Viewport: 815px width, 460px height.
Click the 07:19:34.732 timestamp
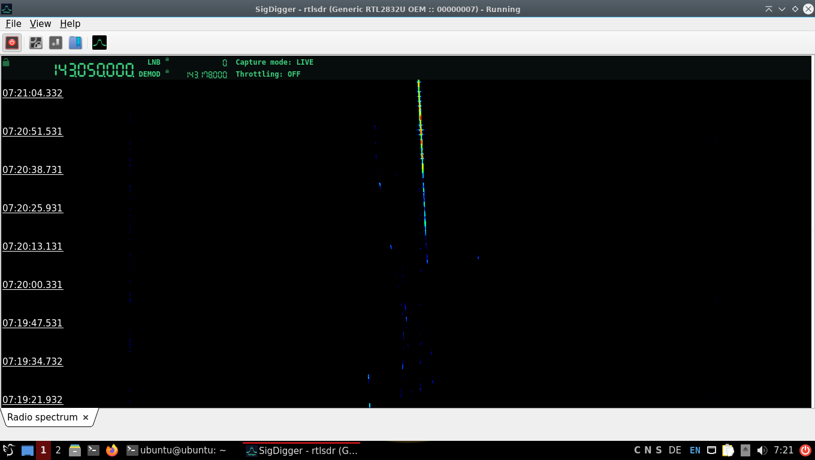[x=32, y=362]
